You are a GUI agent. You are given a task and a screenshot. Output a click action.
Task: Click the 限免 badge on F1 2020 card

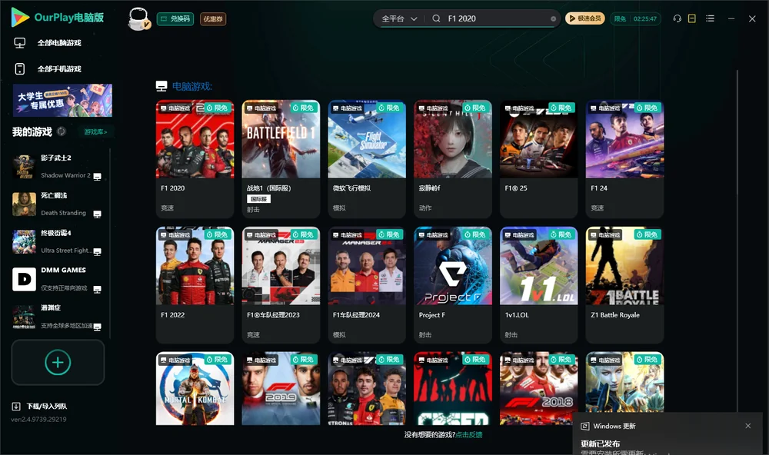217,108
